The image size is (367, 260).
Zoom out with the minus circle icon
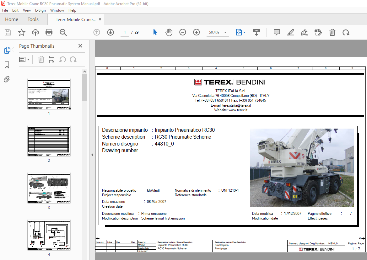point(183,32)
